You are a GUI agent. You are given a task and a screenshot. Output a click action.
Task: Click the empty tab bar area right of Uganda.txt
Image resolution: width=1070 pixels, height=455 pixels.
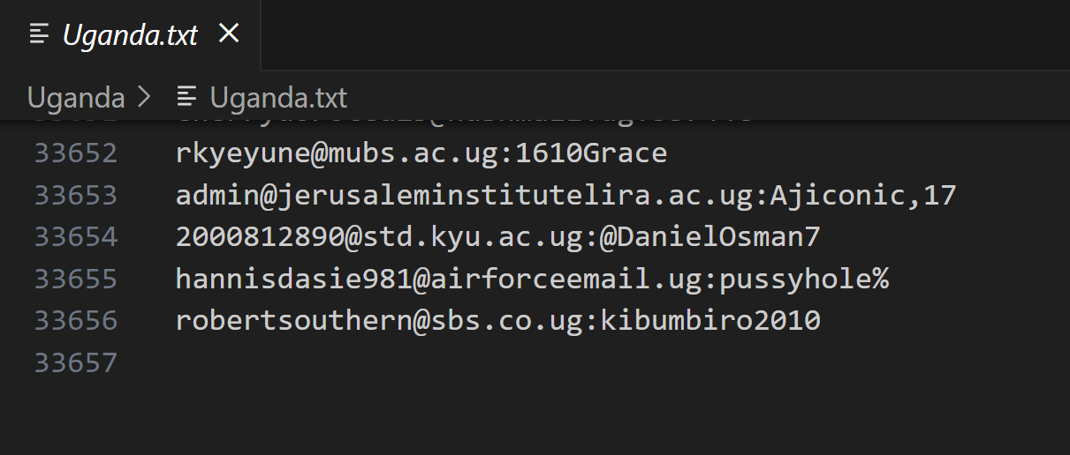pyautogui.click(x=663, y=35)
